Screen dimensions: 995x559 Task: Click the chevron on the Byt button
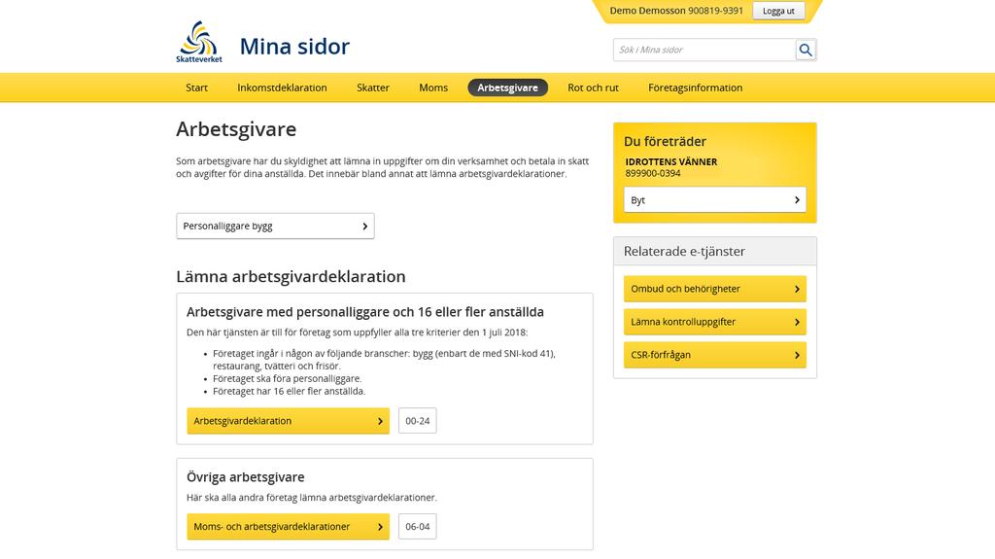[797, 200]
